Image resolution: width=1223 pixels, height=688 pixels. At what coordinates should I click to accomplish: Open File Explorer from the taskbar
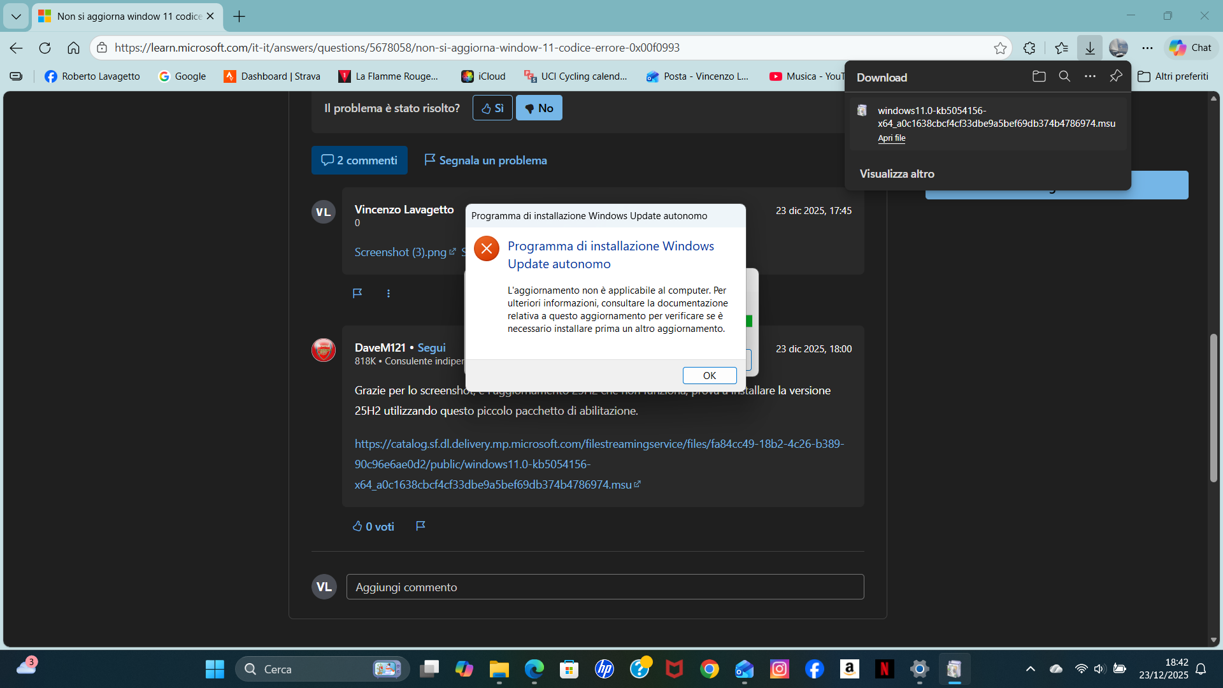point(499,670)
